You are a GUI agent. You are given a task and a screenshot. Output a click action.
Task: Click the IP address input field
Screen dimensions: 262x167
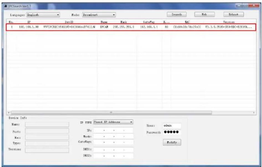click(x=113, y=130)
